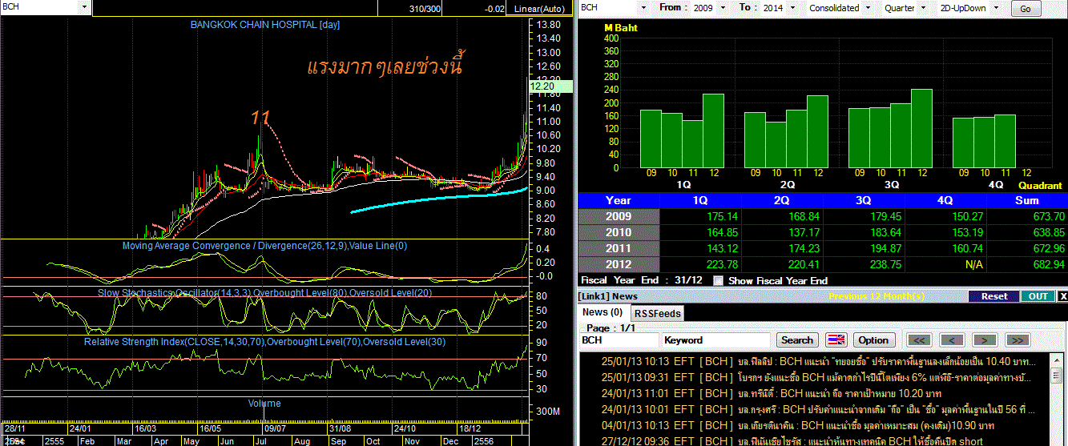The height and width of the screenshot is (446, 1068).
Task: Open news item dated 25/01/13 09:31
Action: pyautogui.click(x=815, y=377)
